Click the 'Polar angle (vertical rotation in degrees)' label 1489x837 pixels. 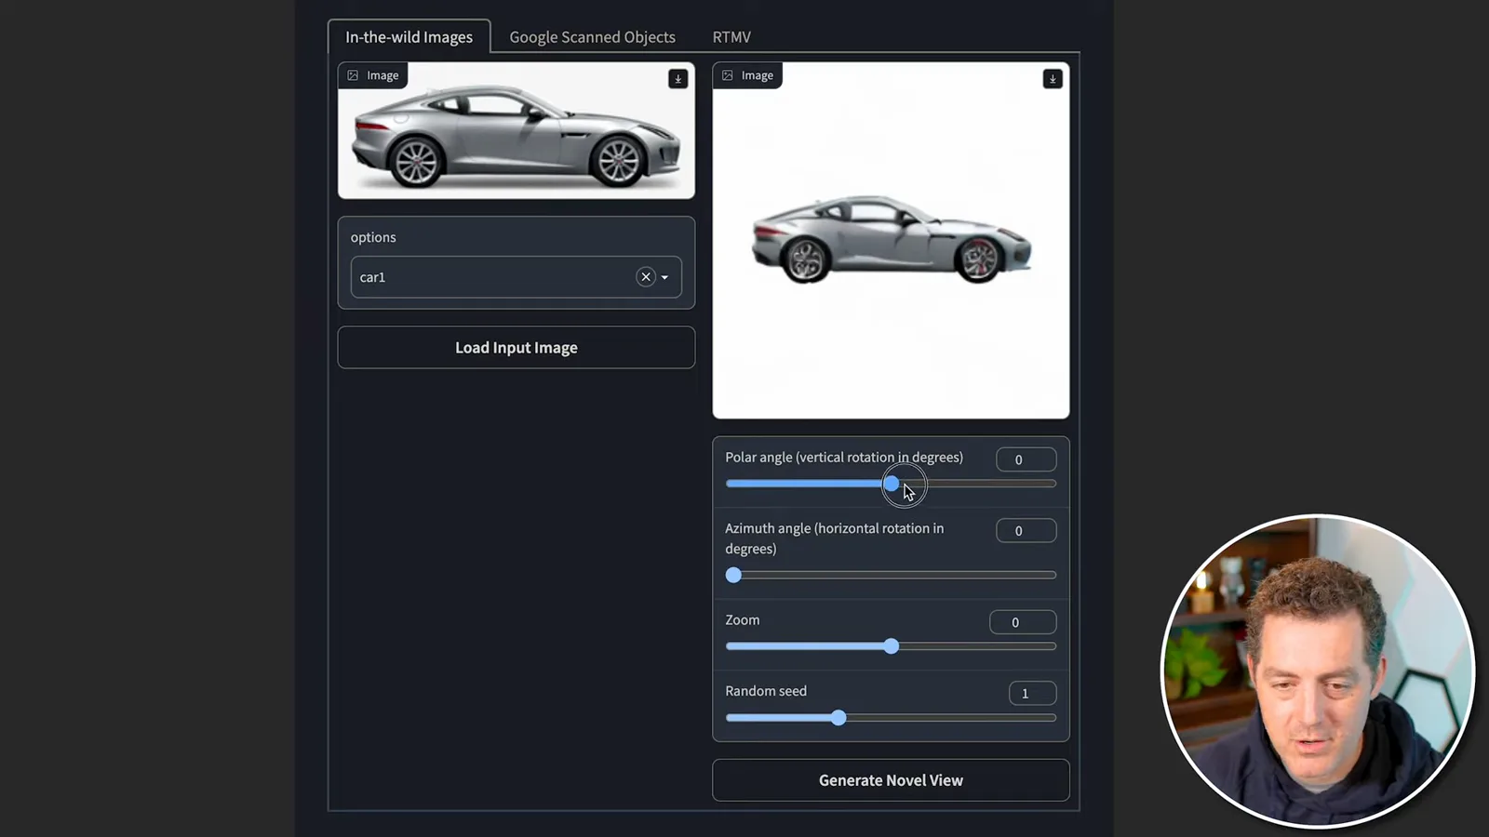pyautogui.click(x=844, y=458)
